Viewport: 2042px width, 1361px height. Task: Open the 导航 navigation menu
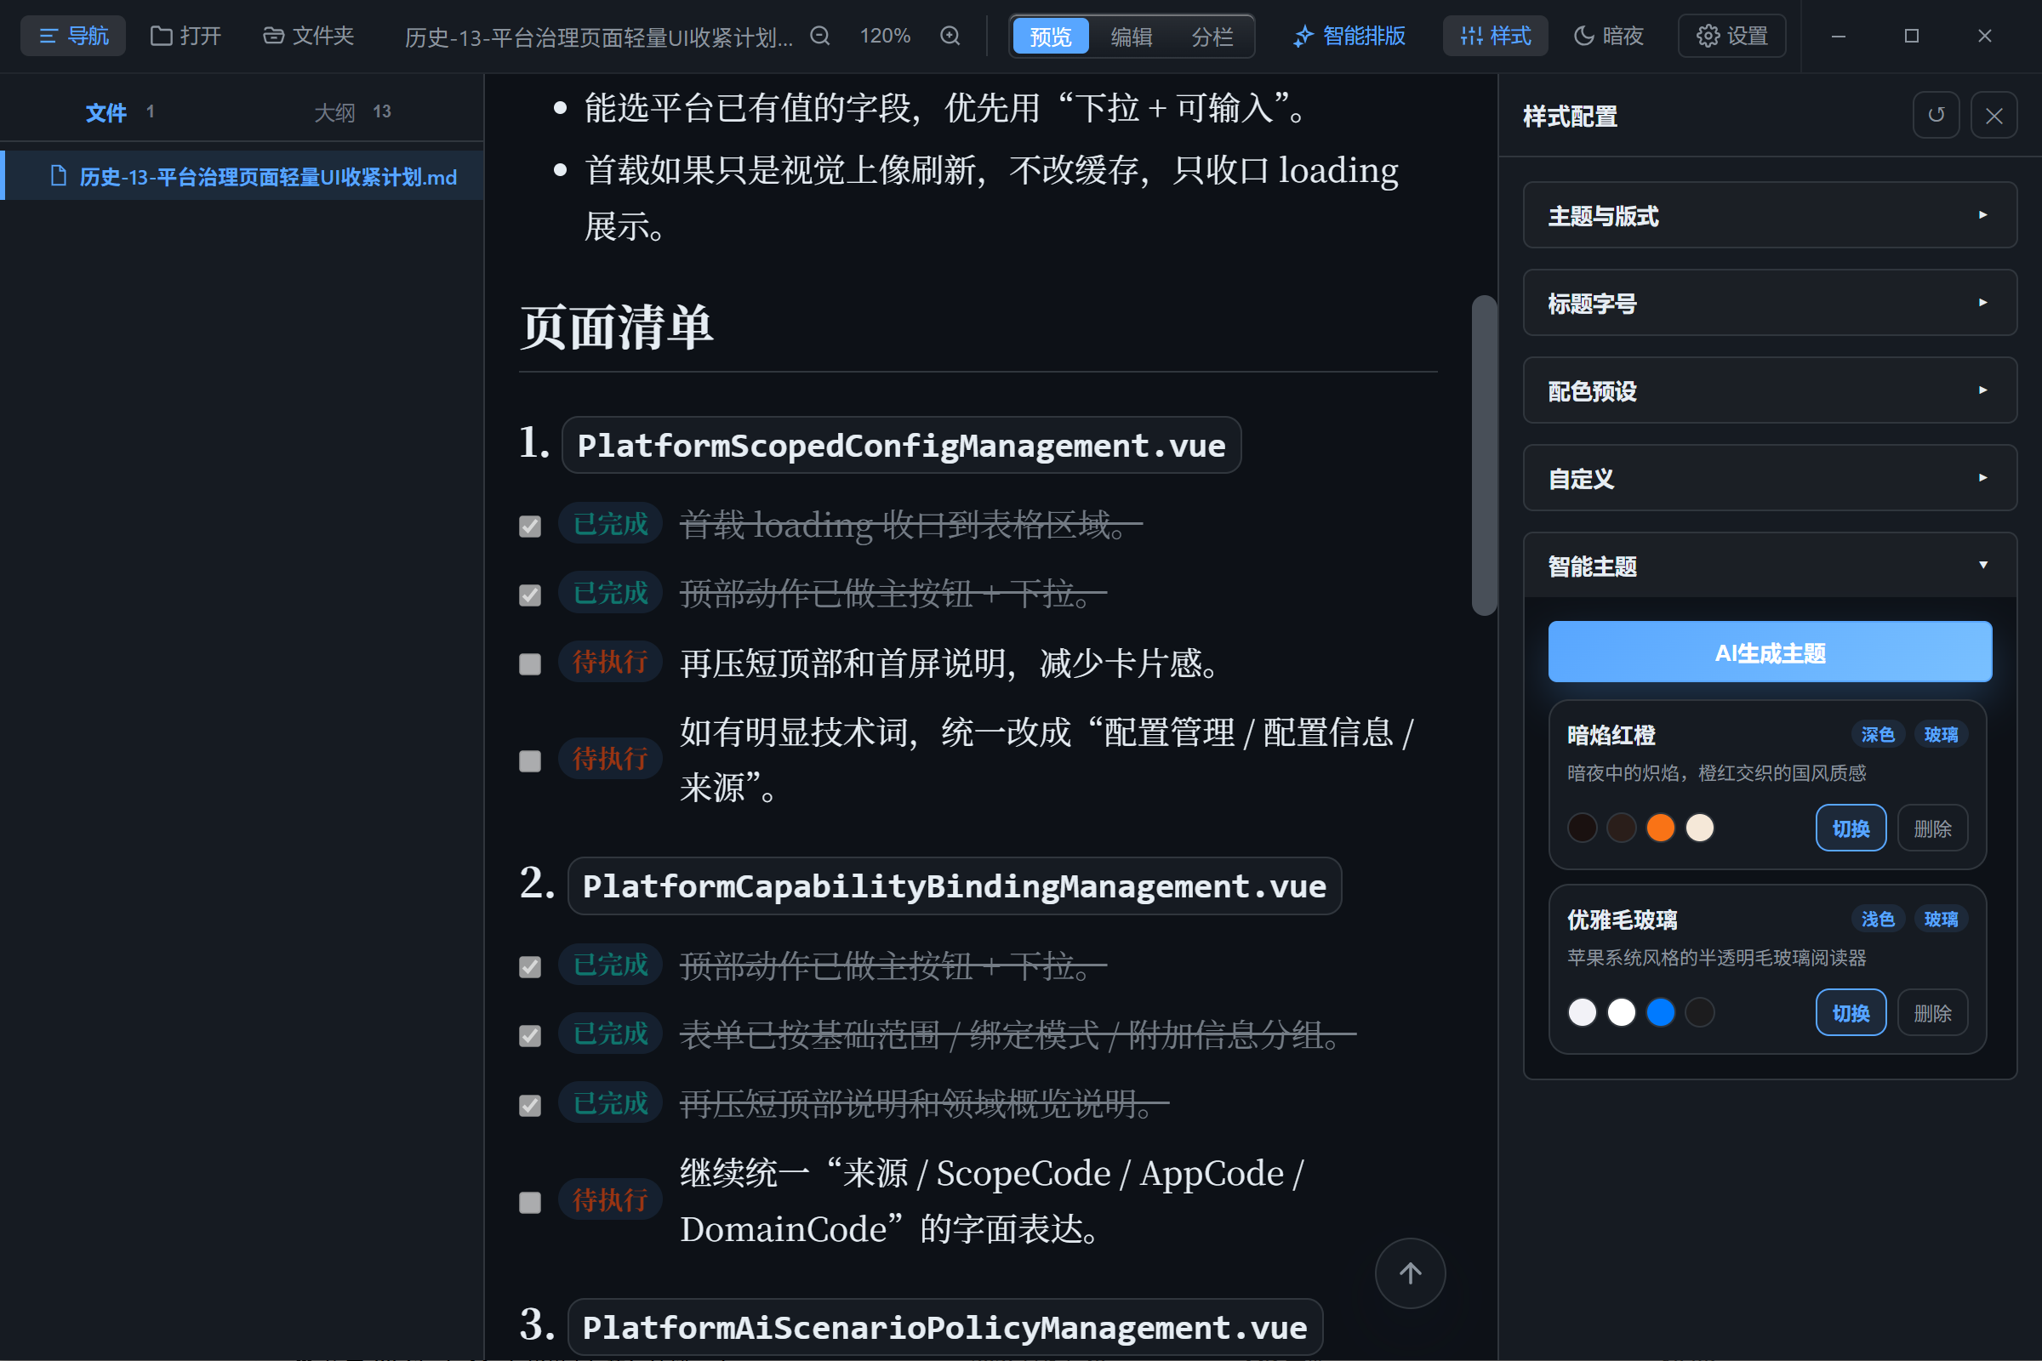[x=73, y=36]
